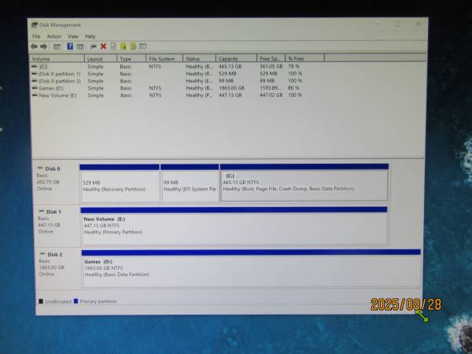Click the 1863.00 GB capacity cell
The width and height of the screenshot is (472, 354).
[x=231, y=88]
